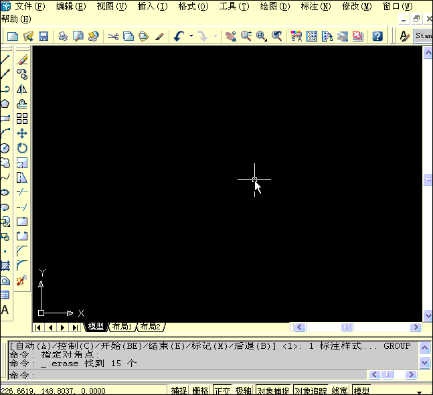The image size is (433, 395).
Task: Toggle 线宽 lineweight display
Action: 340,390
